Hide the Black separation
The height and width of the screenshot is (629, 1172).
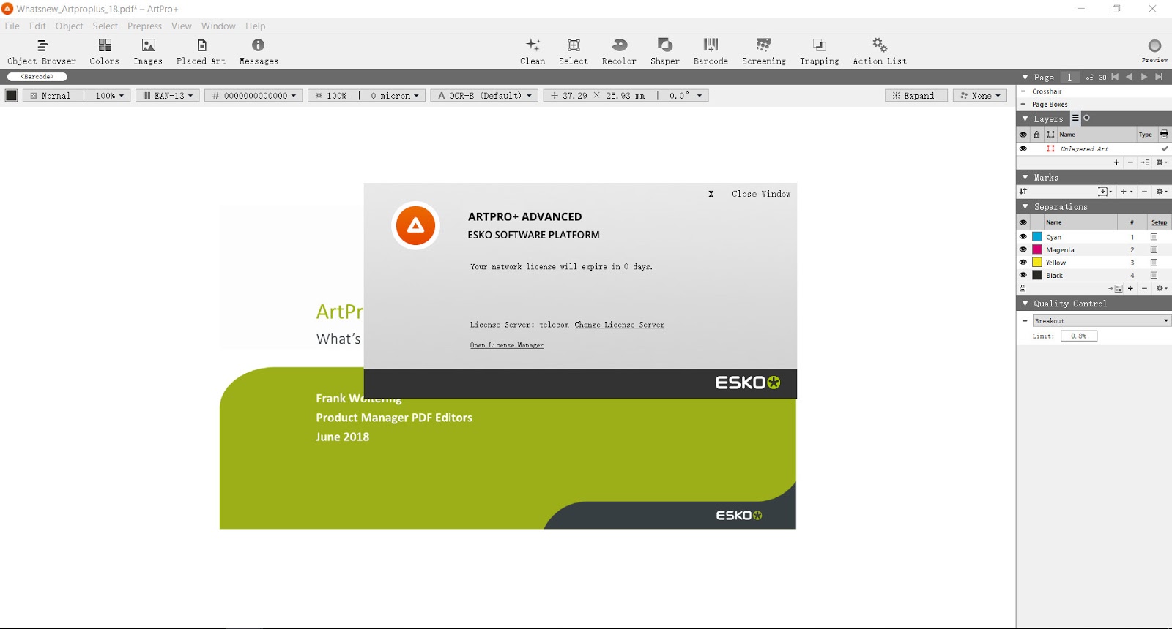click(1023, 275)
